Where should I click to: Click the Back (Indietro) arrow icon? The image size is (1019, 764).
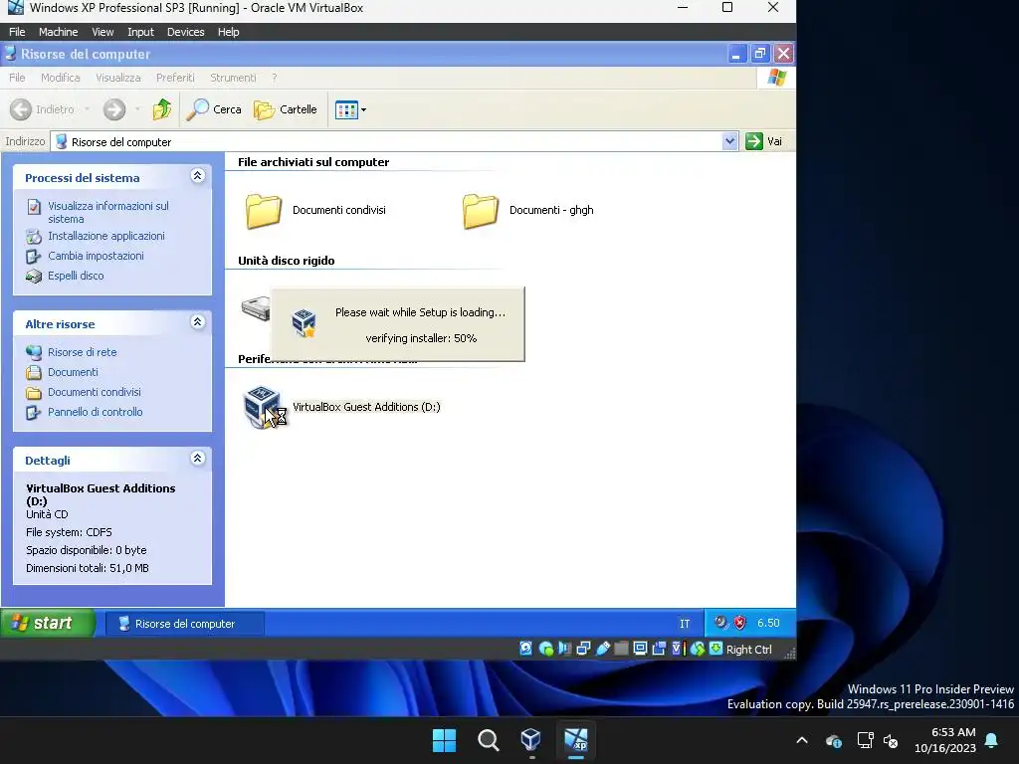coord(21,109)
